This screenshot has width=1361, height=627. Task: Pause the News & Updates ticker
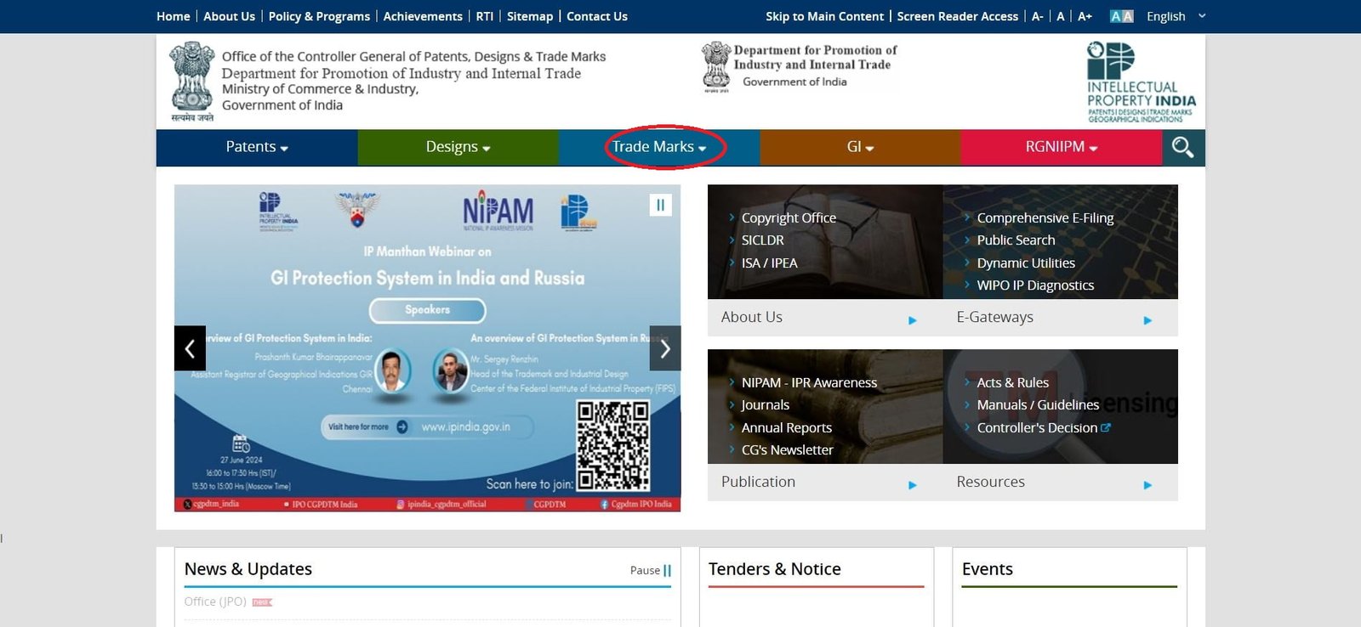tap(651, 570)
